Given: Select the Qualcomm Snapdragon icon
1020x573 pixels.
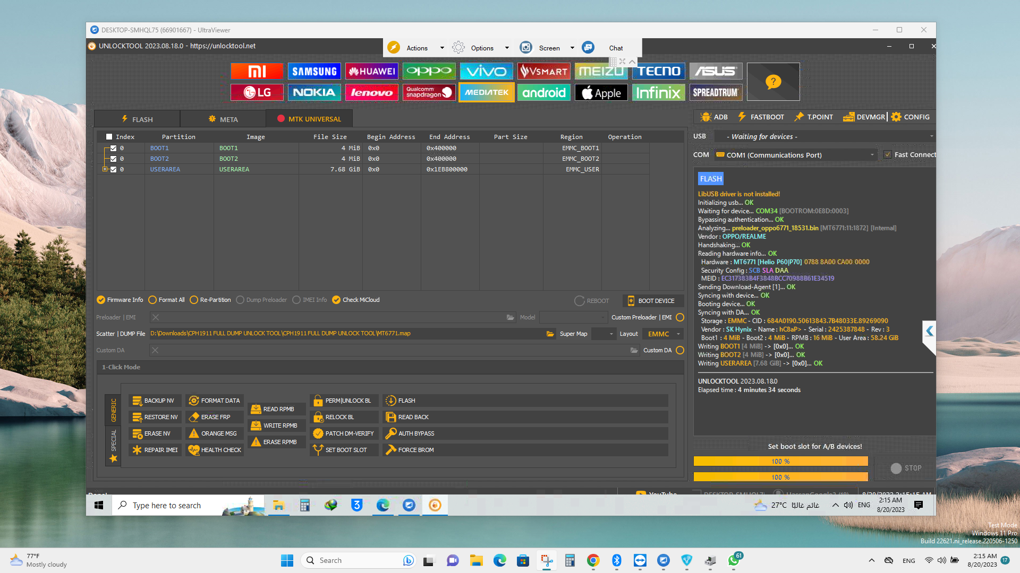Looking at the screenshot, I should (x=429, y=92).
